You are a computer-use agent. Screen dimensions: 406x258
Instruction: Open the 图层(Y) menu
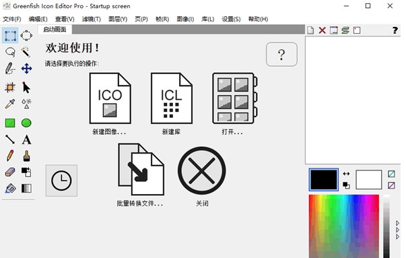(x=118, y=19)
